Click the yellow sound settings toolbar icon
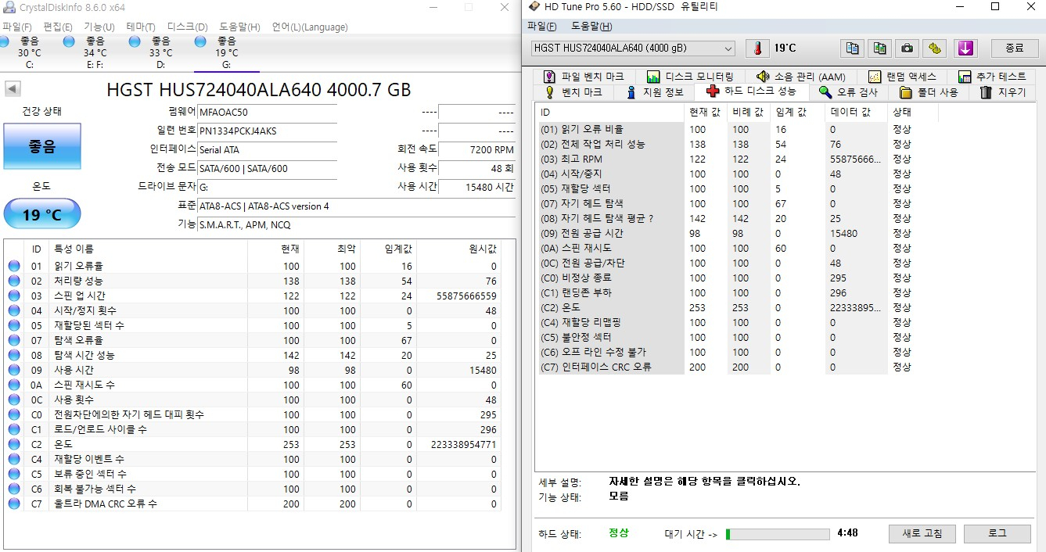Screen dimensions: 1046x552 pyautogui.click(x=933, y=48)
